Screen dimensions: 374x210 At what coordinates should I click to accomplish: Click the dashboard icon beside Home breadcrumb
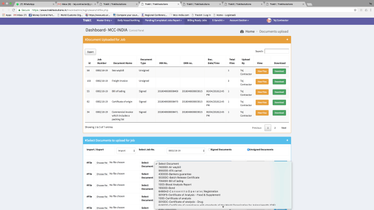[242, 32]
